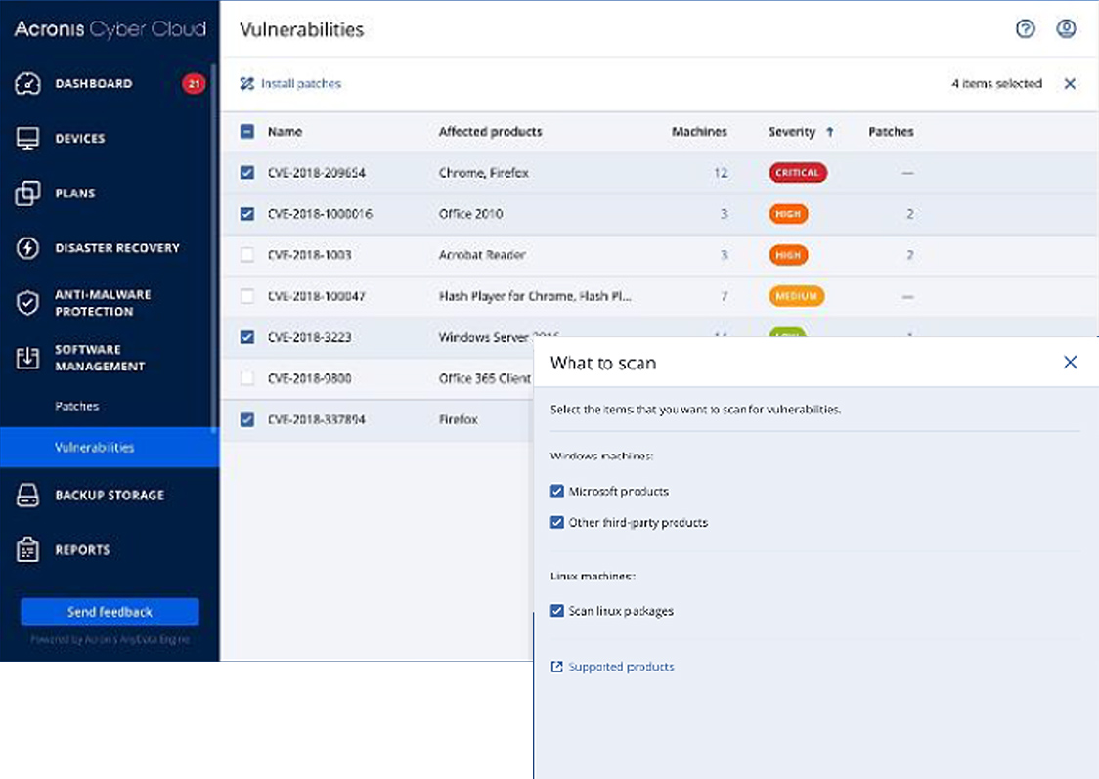The image size is (1099, 779).
Task: Check the CVE-2018-100047 row checkbox
Action: [246, 296]
